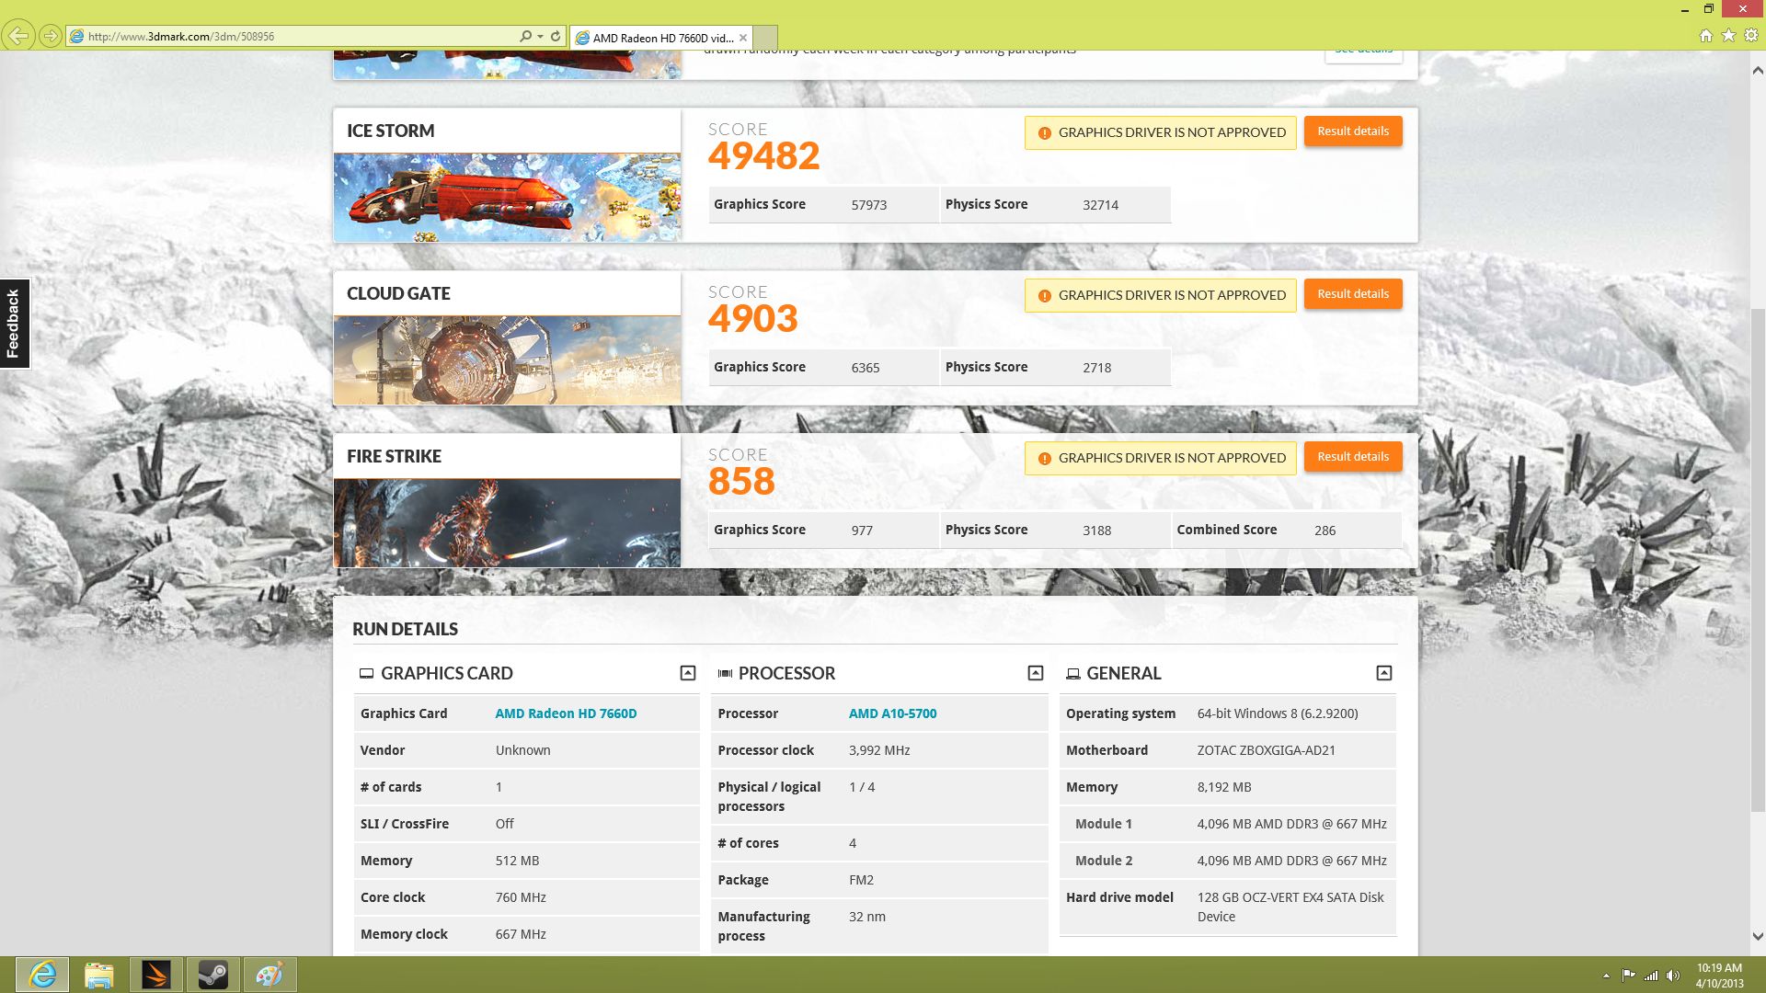This screenshot has height=993, width=1766.
Task: Go back with the browser back arrow
Action: point(18,36)
